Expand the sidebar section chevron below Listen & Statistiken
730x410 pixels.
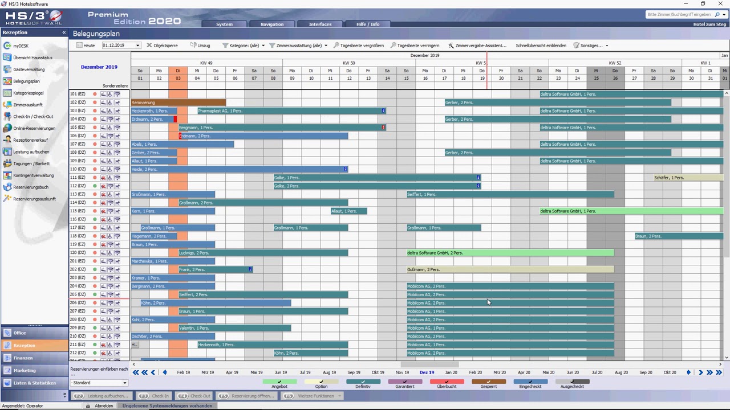pos(64,395)
